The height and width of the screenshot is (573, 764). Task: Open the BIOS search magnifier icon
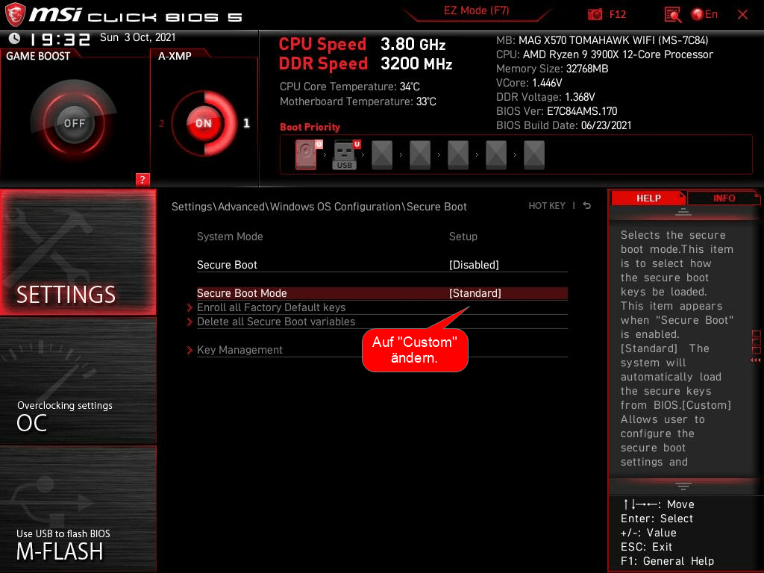[x=672, y=15]
